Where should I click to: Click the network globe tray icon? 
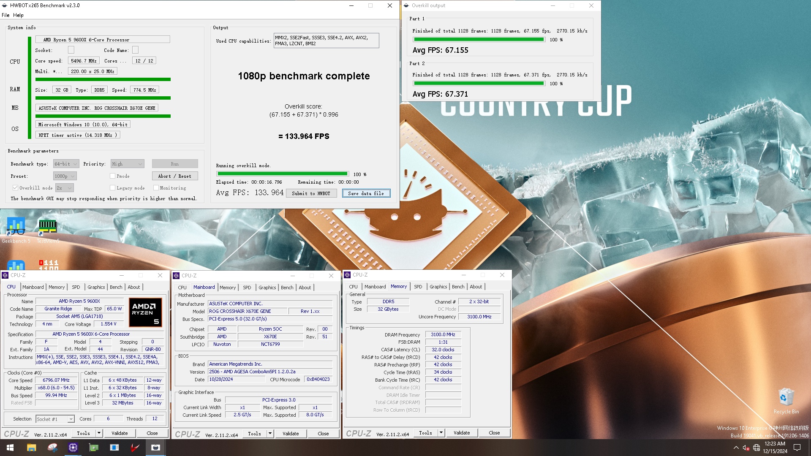[x=757, y=448]
